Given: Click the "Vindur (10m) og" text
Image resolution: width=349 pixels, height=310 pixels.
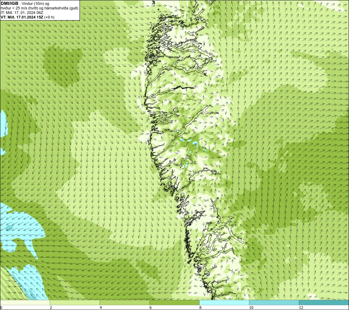Looking at the screenshot, I should pyautogui.click(x=36, y=4).
